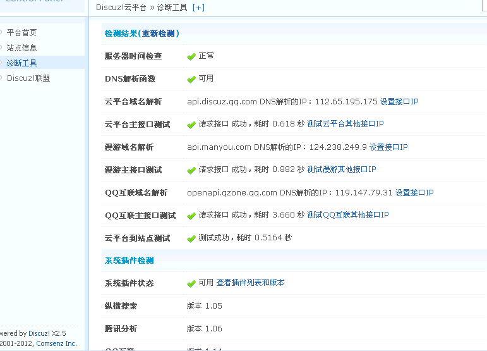The image size is (487, 351).
Task: Click the Comsenz Inc. footer link
Action: click(x=56, y=343)
